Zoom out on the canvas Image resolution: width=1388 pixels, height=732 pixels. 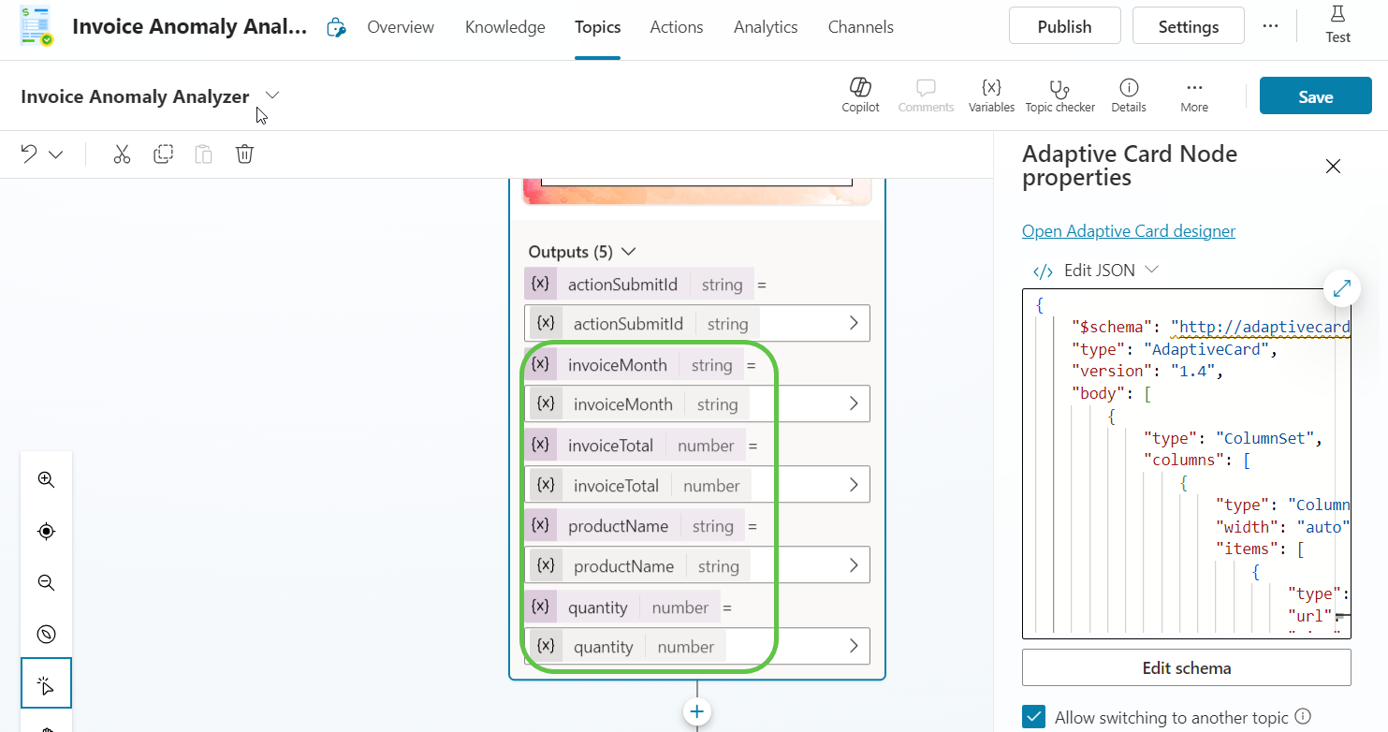point(46,583)
